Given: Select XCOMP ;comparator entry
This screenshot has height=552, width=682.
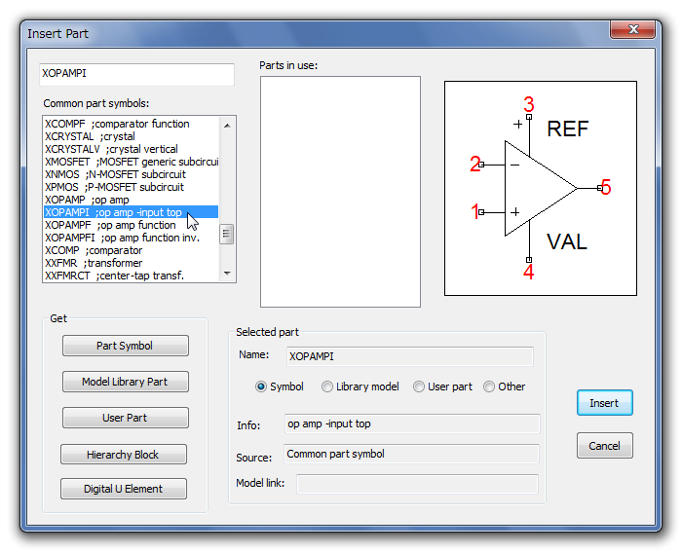Looking at the screenshot, I should pos(131,250).
